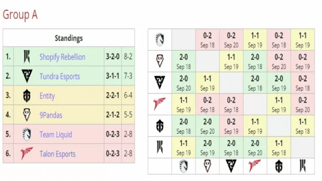Open the Tundra Esports team link
This screenshot has width=322, height=181.
60,76
